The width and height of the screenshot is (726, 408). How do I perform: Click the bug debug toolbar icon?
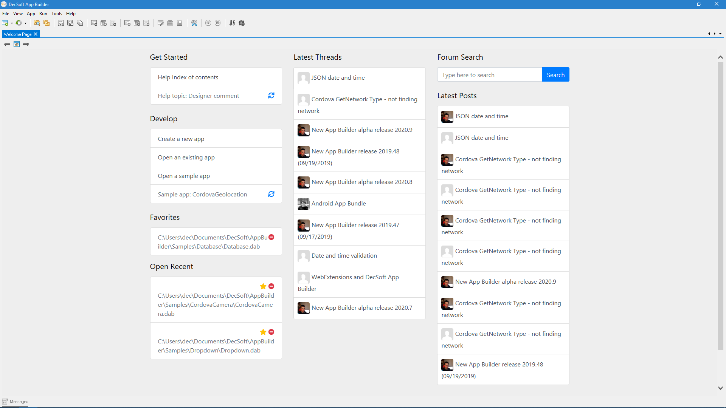point(242,23)
